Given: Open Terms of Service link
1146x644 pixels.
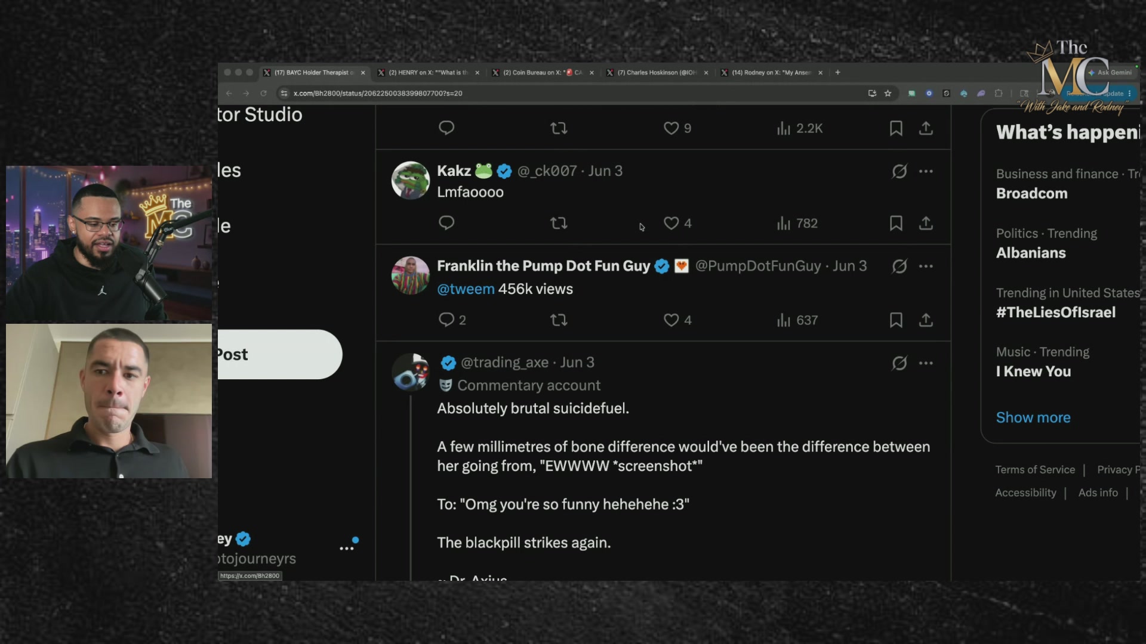Looking at the screenshot, I should click(x=1035, y=470).
